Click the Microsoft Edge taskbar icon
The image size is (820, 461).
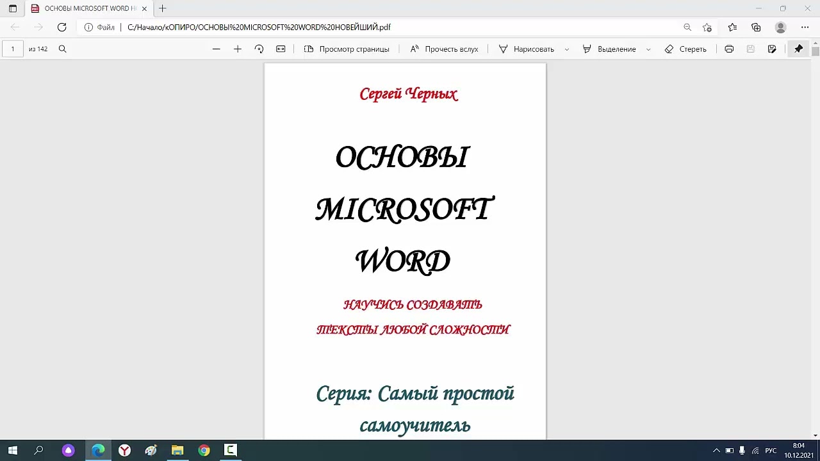(98, 451)
